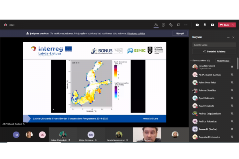Open more actions ellipsis in toolbar
239x159 pixels.
coord(186,25)
